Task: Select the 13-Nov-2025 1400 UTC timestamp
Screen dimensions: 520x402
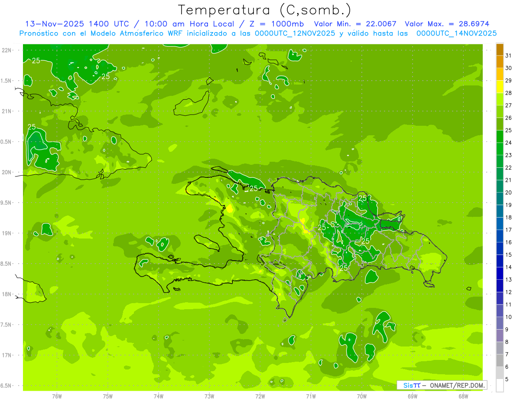Action: tap(76, 24)
